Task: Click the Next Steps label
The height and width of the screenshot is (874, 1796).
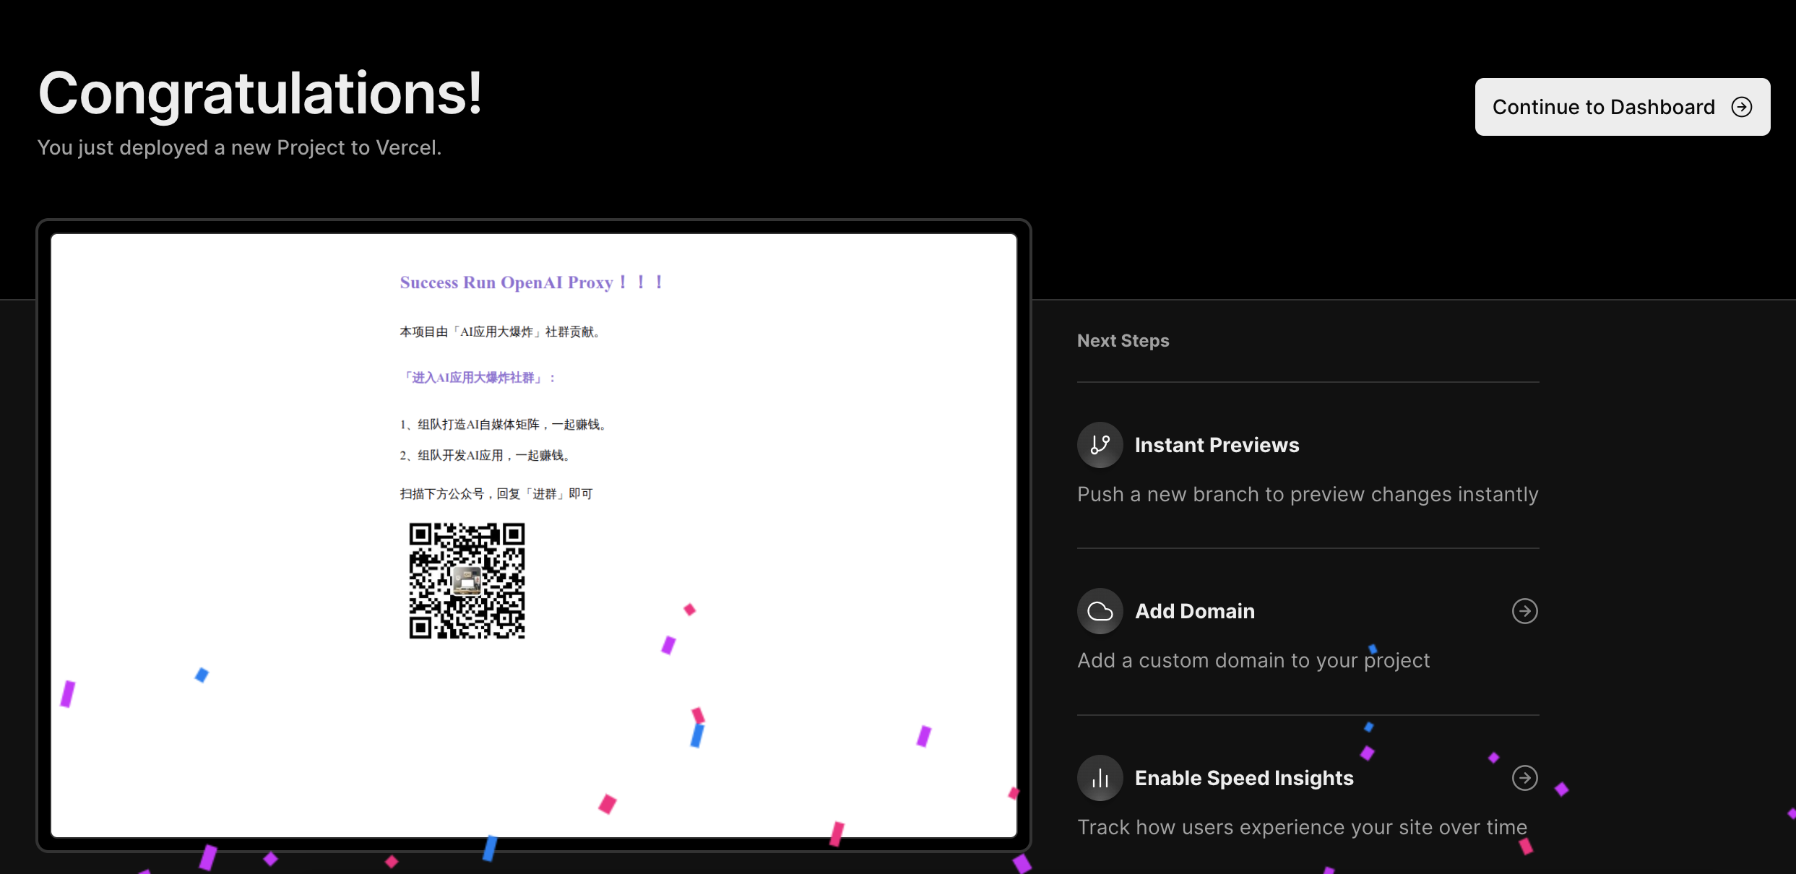Action: [x=1123, y=340]
